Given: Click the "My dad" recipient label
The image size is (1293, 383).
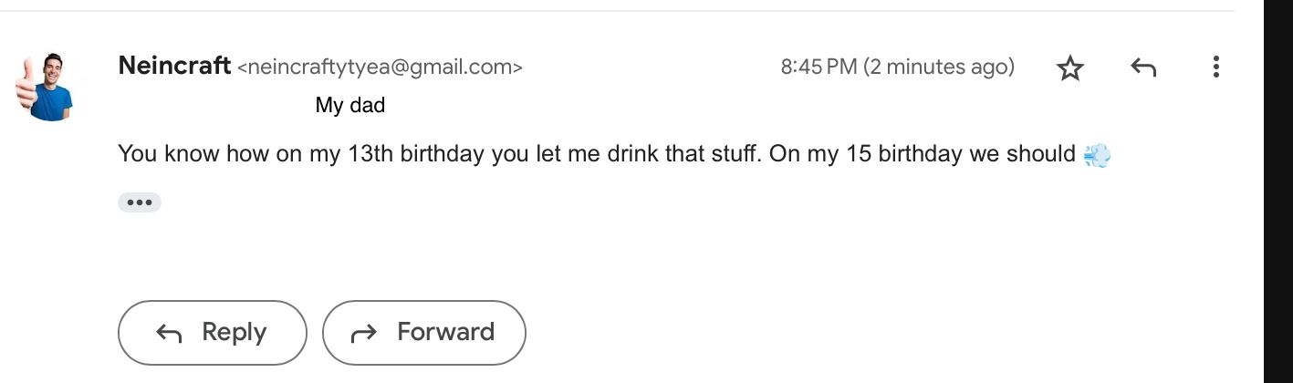Looking at the screenshot, I should coord(350,106).
